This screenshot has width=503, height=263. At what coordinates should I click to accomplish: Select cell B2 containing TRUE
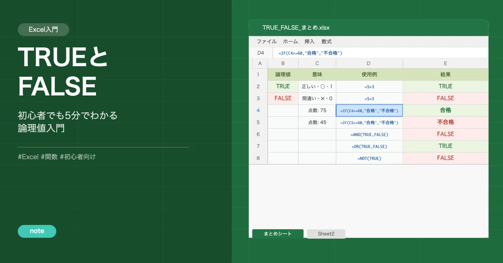point(283,86)
